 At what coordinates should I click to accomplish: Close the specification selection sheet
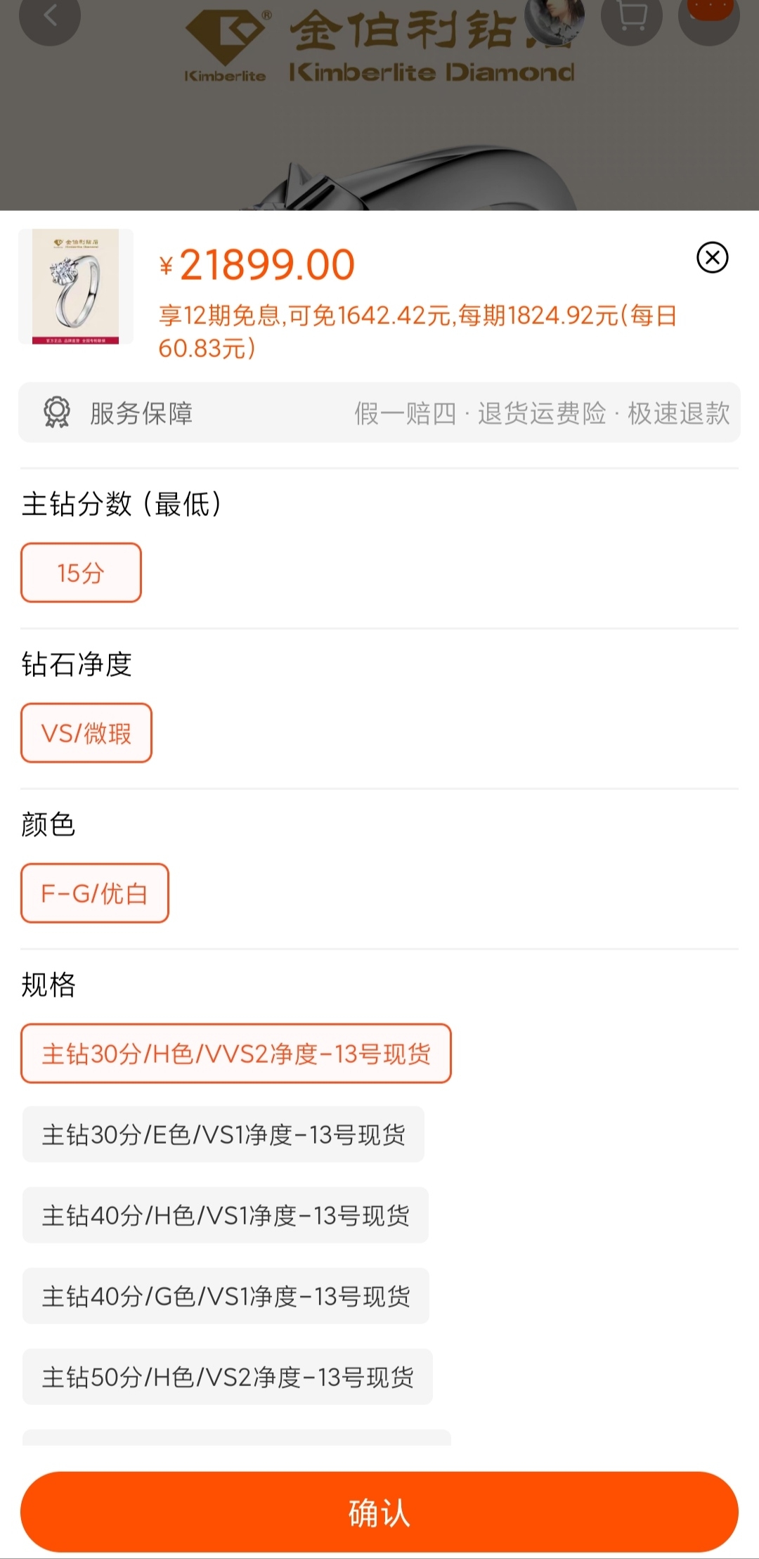712,257
